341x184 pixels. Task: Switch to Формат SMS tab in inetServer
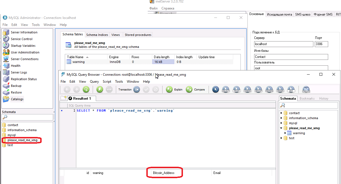[323, 14]
